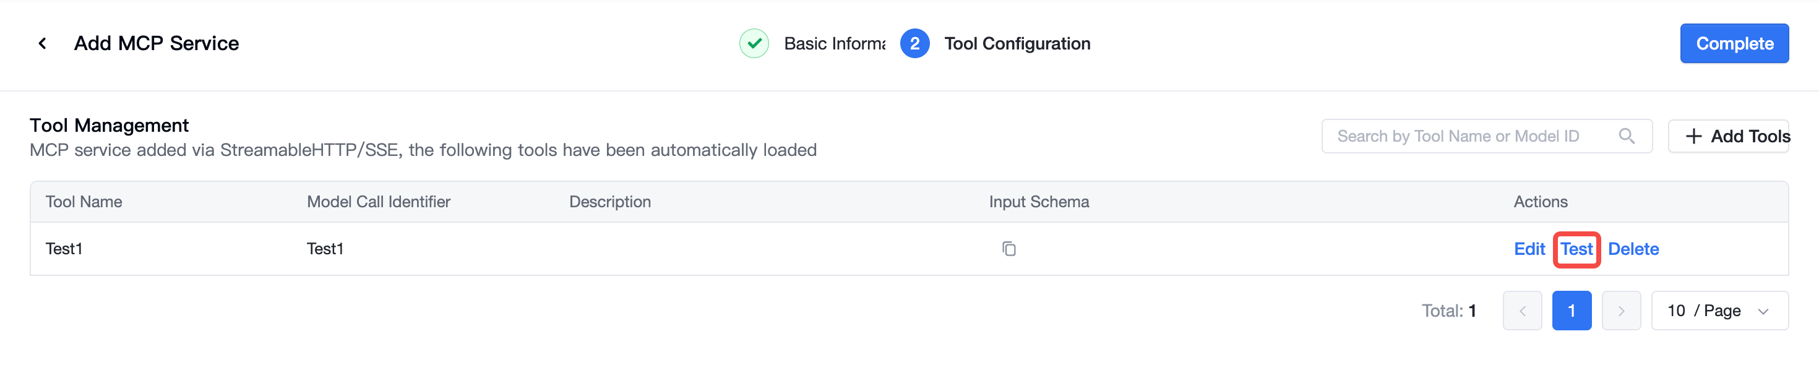Image resolution: width=1819 pixels, height=365 pixels.
Task: Open the 10 / Page dropdown
Action: coord(1719,311)
